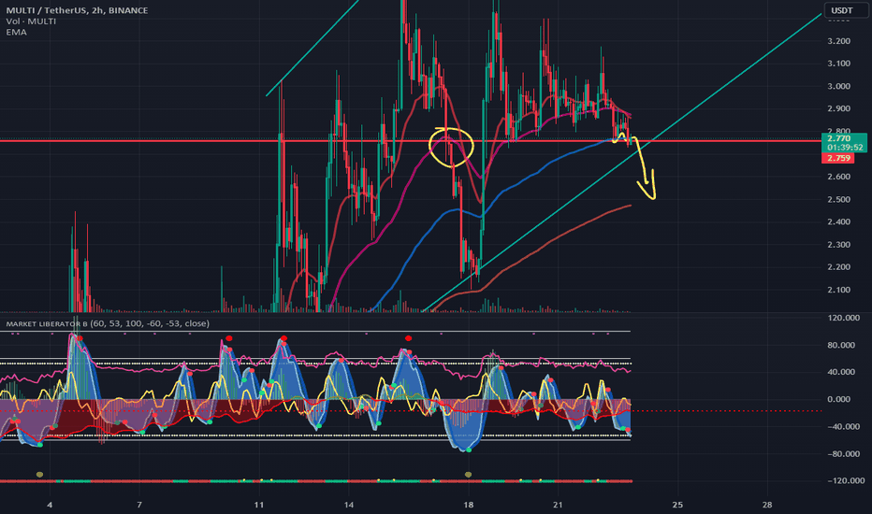
Task: Click the 2.900 price axis label
Action: 838,108
